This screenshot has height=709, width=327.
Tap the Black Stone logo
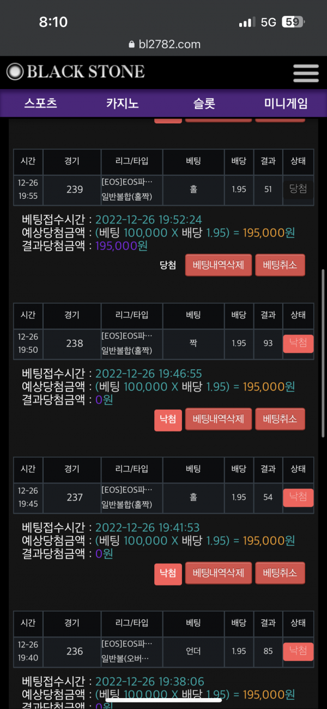coord(76,72)
